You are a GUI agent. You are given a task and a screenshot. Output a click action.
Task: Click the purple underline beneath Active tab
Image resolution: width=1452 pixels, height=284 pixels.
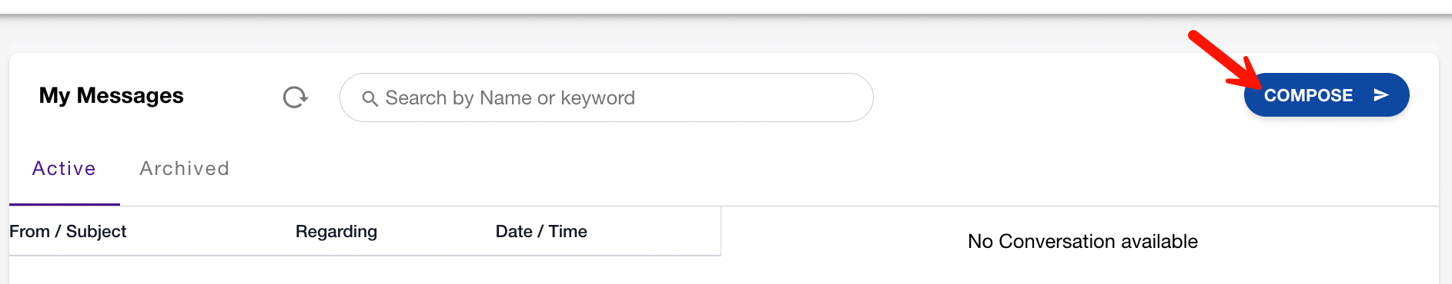[65, 204]
